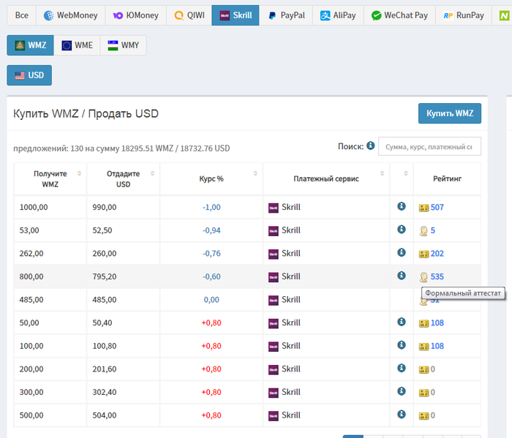
Task: Open info icon for 200,00 WMZ offer
Action: tap(402, 369)
